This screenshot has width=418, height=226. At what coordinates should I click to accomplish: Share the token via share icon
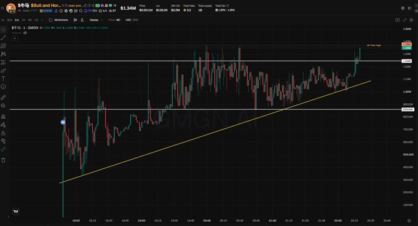[93, 6]
